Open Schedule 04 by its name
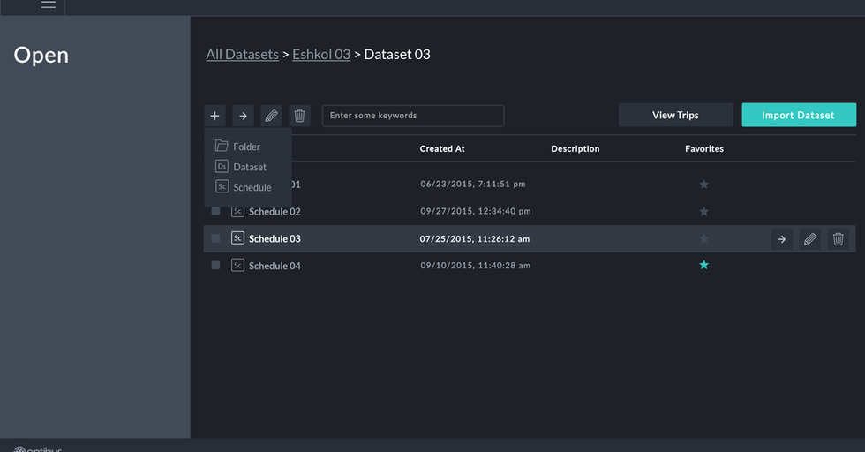 pyautogui.click(x=275, y=266)
